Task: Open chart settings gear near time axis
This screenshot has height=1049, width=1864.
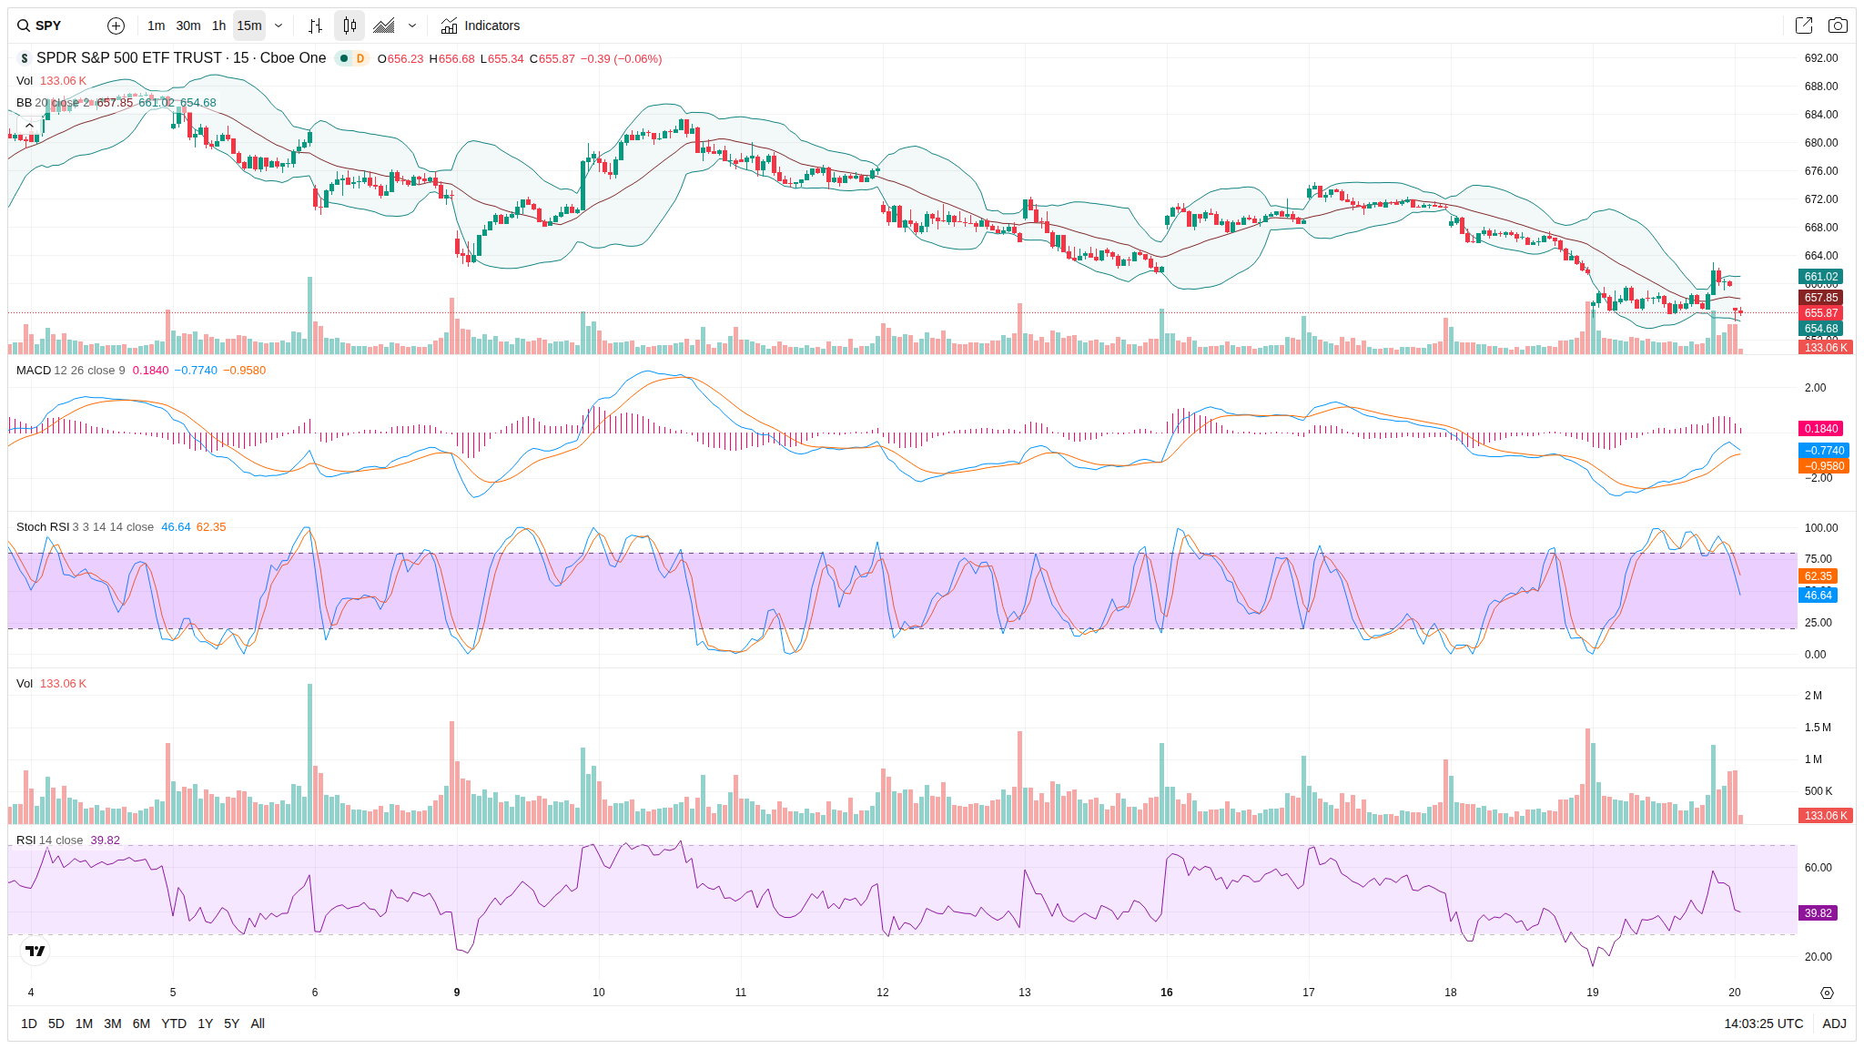Action: pyautogui.click(x=1827, y=993)
